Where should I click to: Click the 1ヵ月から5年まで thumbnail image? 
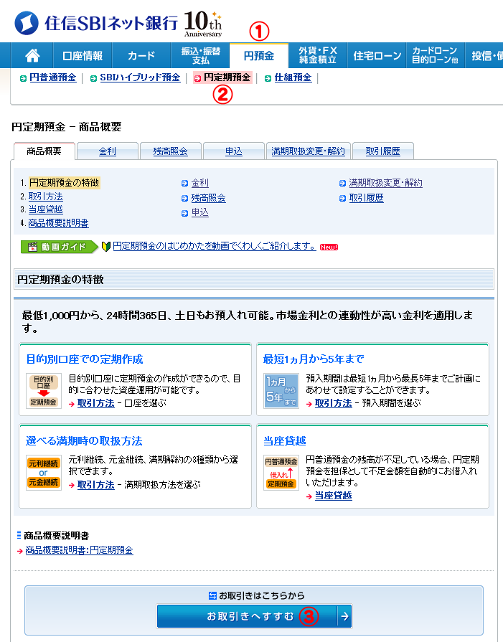click(x=281, y=391)
